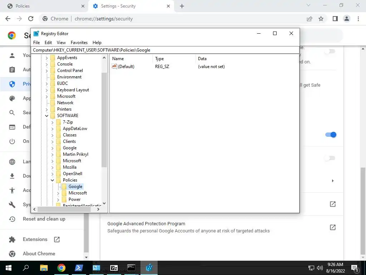Select the Mozilla key
Image resolution: width=366 pixels, height=275 pixels.
coord(70,167)
